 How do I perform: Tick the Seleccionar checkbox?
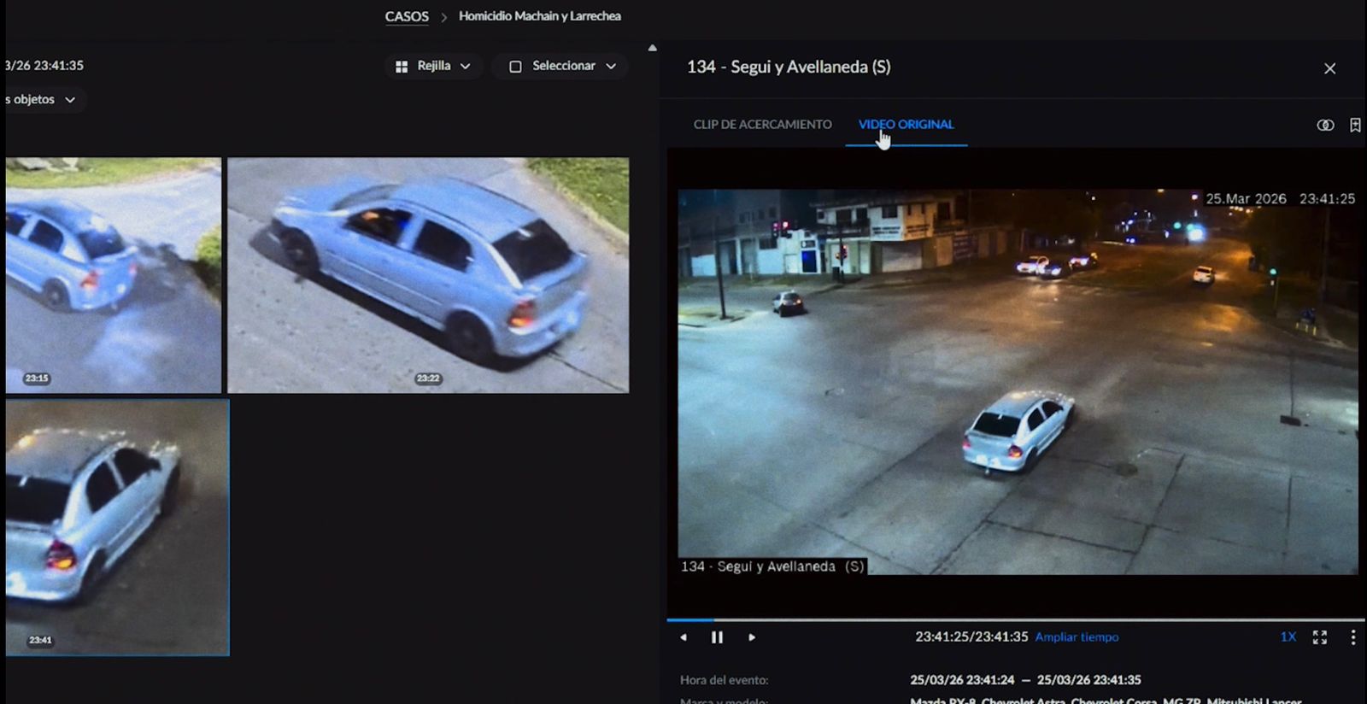pyautogui.click(x=515, y=67)
